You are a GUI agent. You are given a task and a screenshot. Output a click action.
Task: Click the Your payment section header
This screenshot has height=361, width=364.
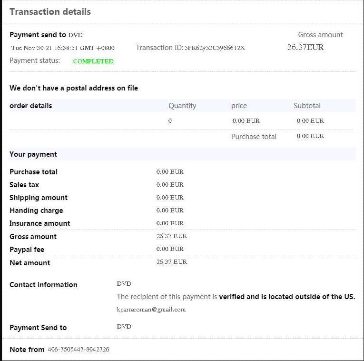[x=33, y=154]
